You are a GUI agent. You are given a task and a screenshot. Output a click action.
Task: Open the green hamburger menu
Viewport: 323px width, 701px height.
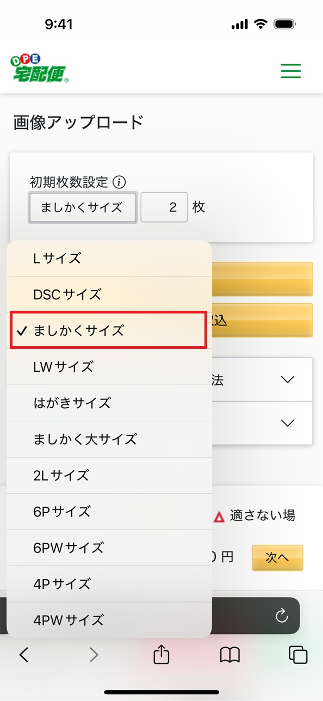291,71
